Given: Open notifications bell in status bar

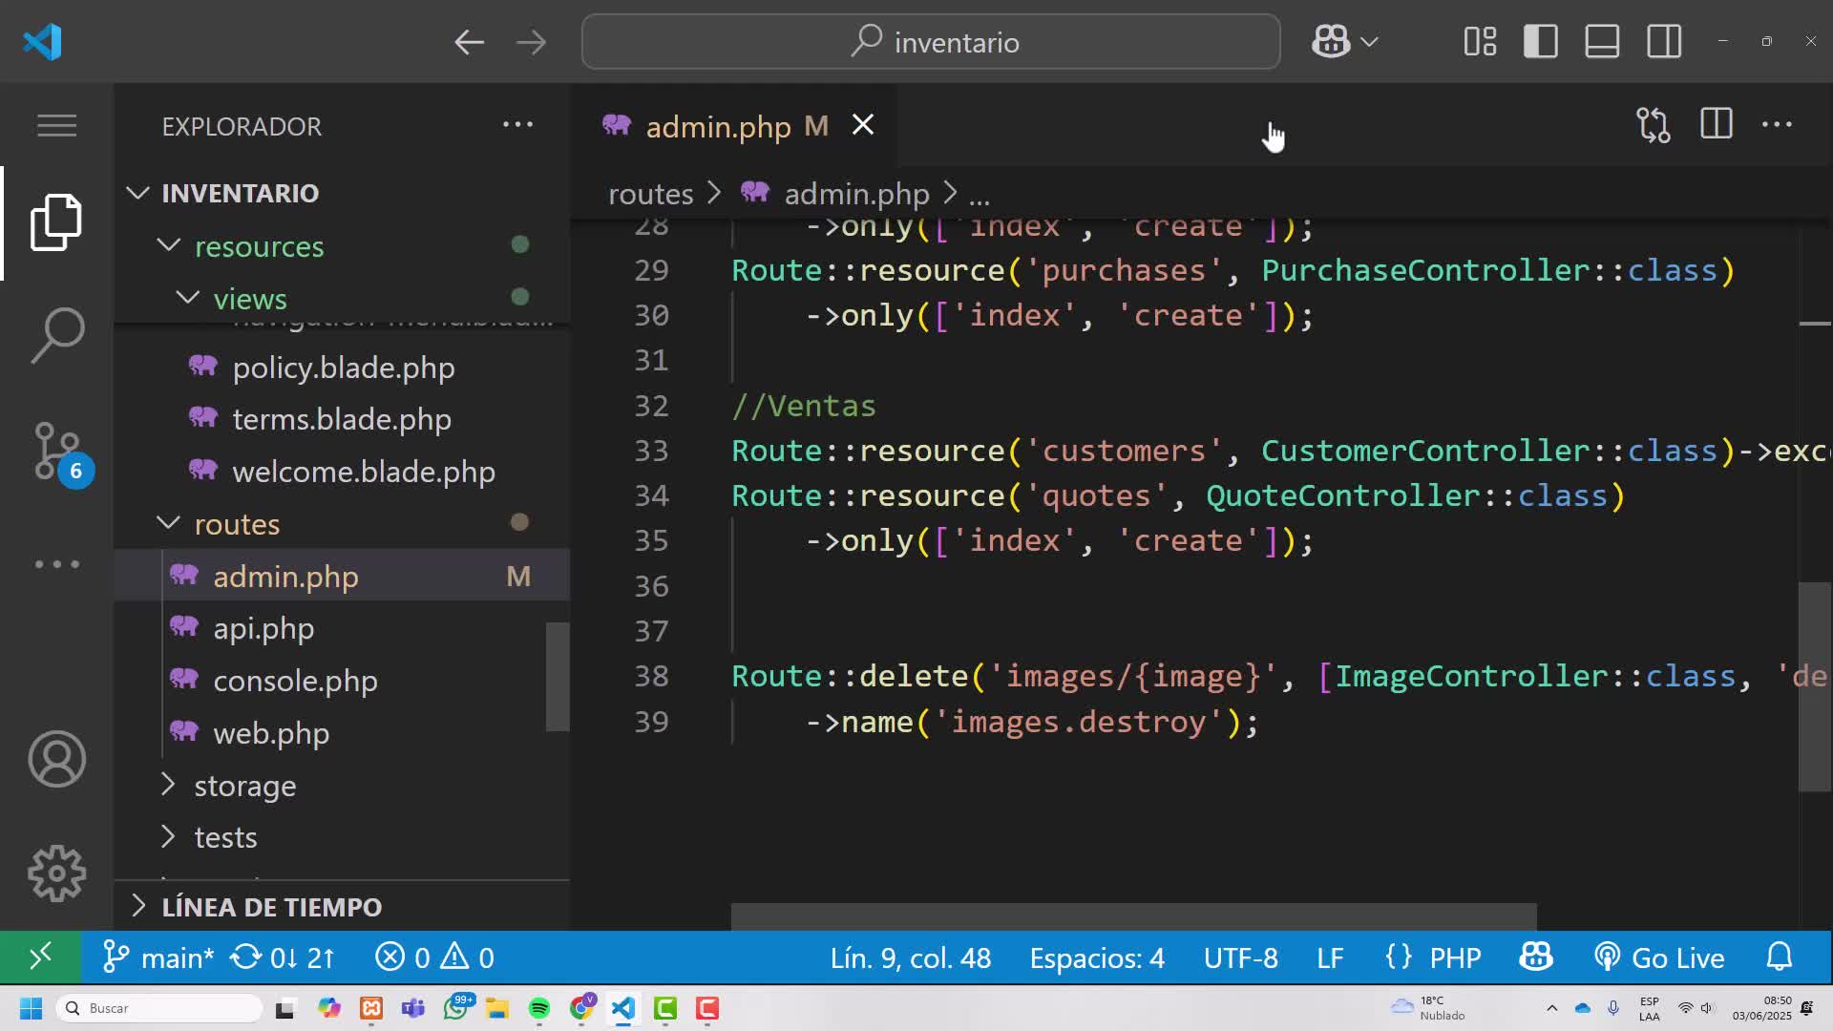Looking at the screenshot, I should (x=1780, y=957).
